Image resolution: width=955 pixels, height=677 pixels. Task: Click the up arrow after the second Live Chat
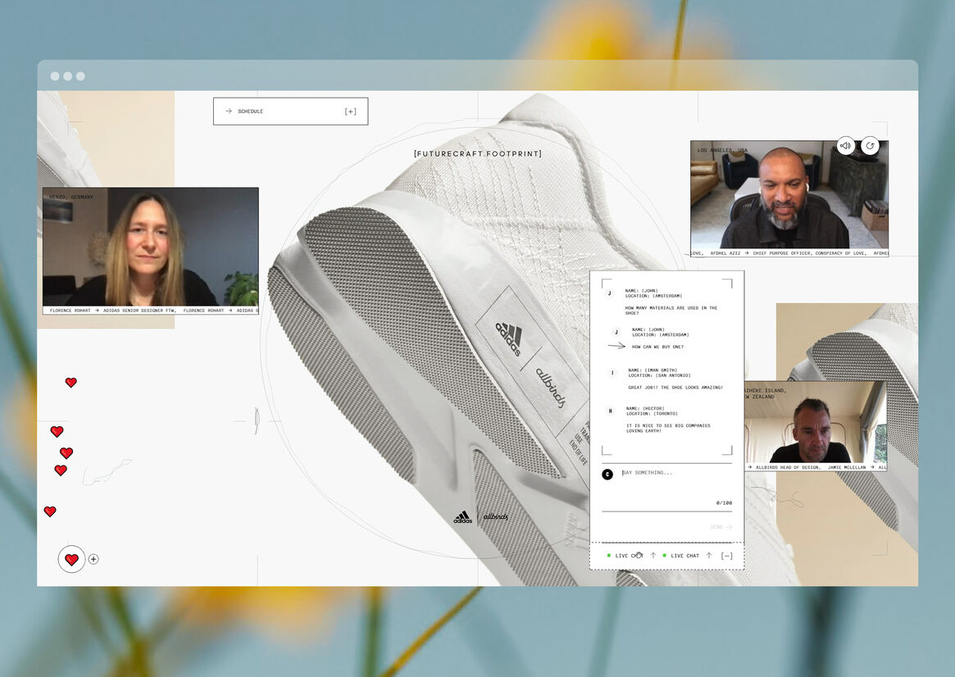click(709, 556)
